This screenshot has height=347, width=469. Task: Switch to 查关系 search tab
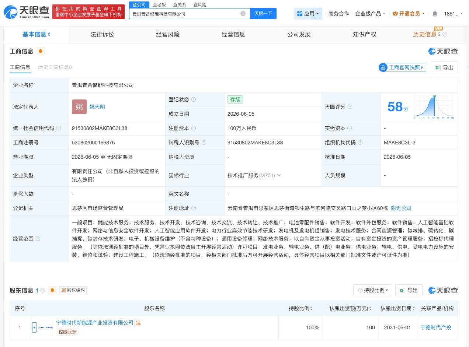pos(180,4)
